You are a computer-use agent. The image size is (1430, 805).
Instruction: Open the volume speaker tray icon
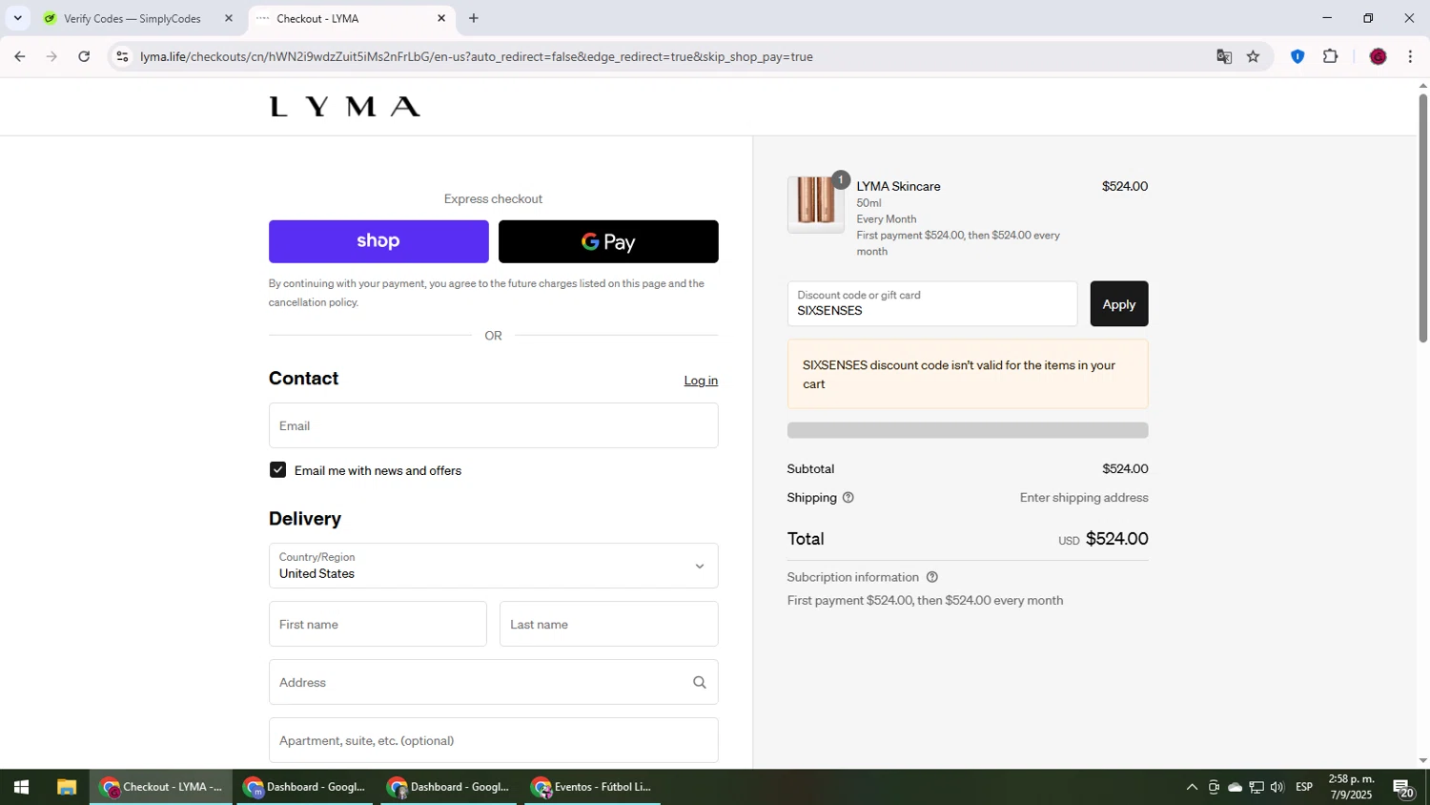tap(1277, 787)
